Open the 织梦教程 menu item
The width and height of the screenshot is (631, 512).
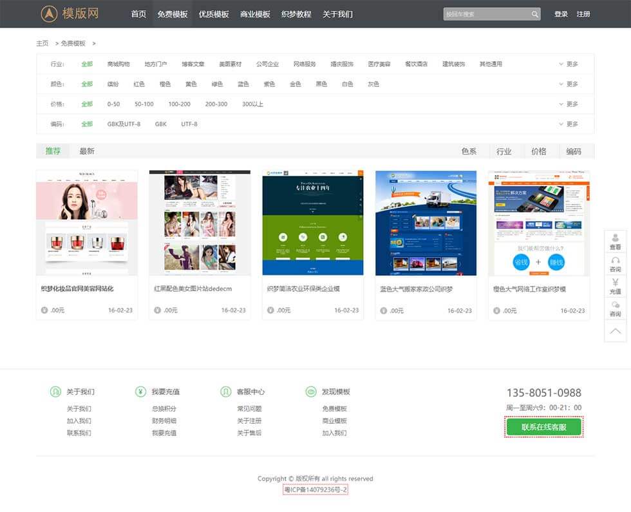(x=296, y=14)
